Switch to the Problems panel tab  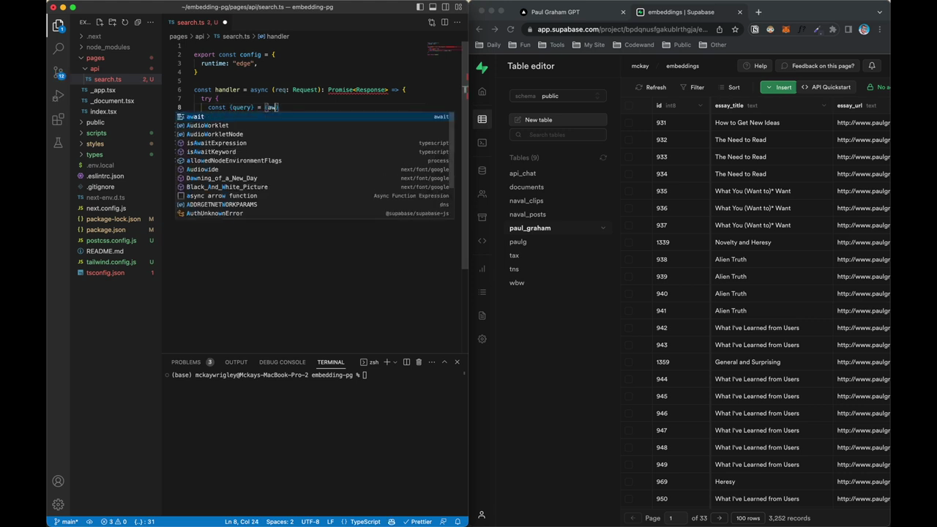coord(186,362)
